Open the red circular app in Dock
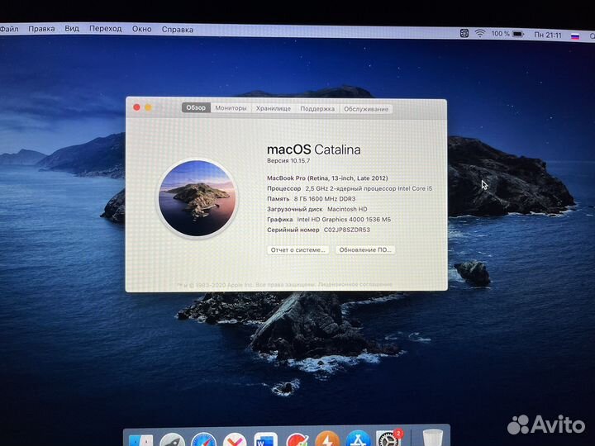The image size is (595, 446). click(297, 440)
